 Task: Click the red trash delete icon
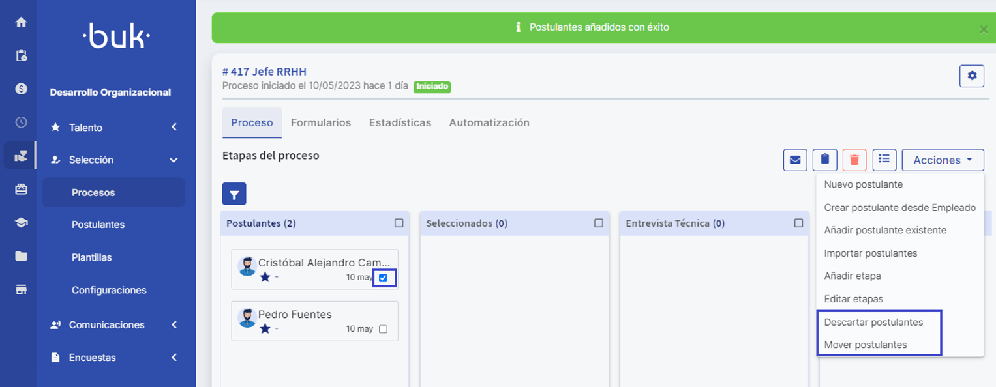pos(854,160)
